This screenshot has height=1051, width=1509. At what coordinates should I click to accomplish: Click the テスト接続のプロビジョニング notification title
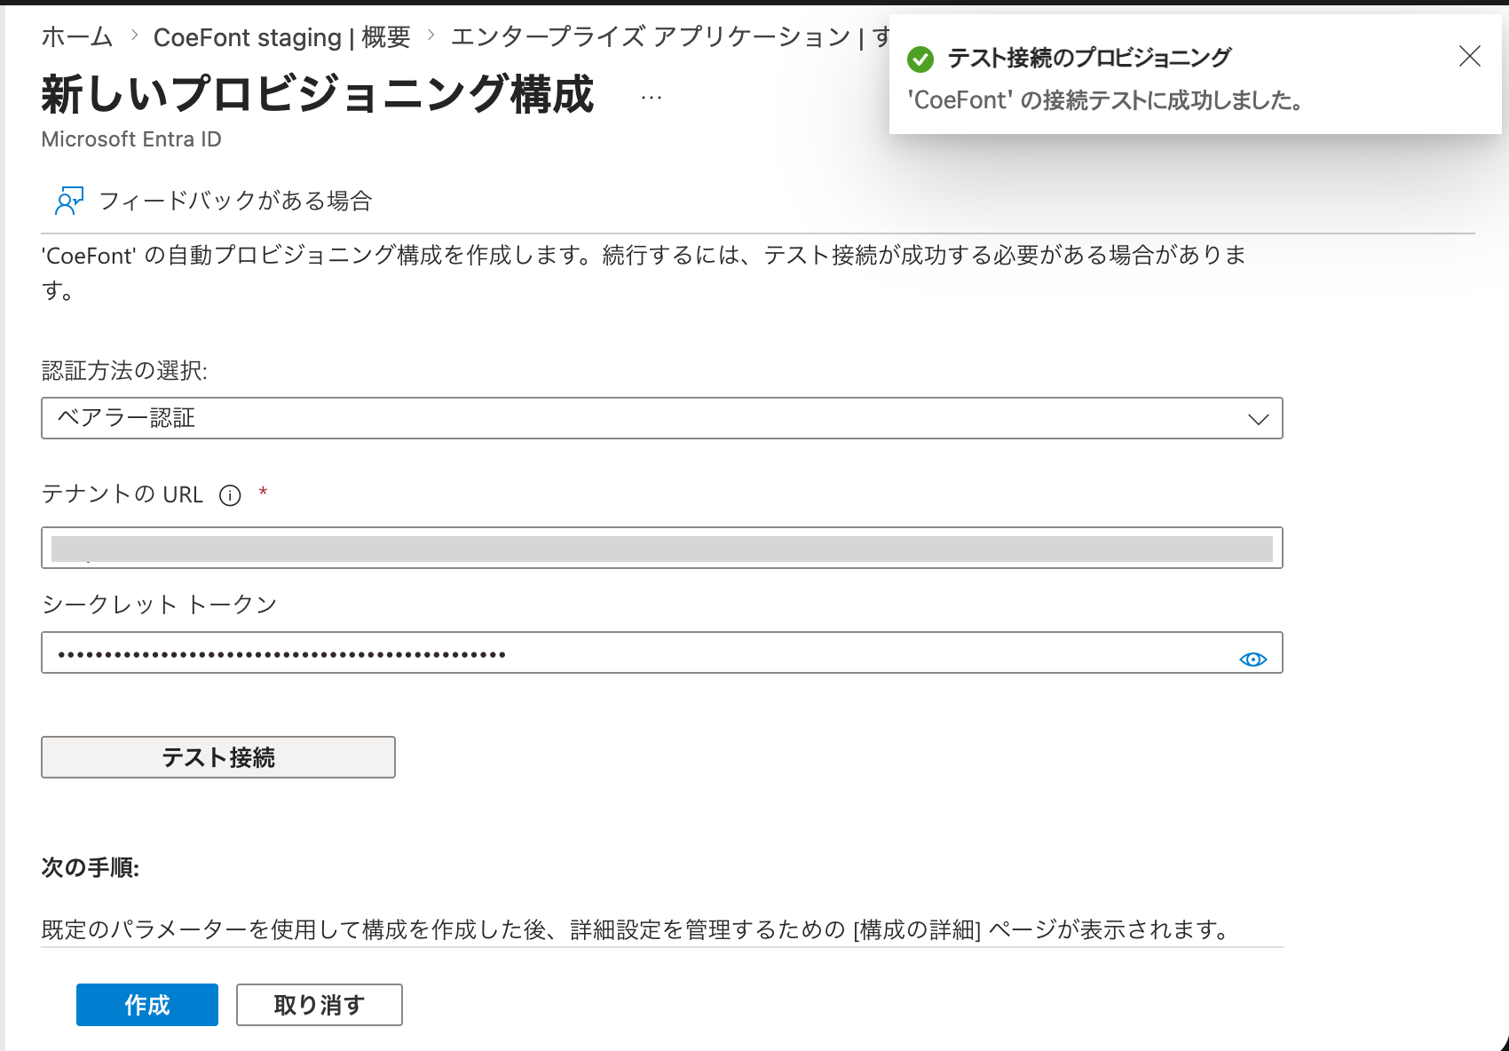1089,58
